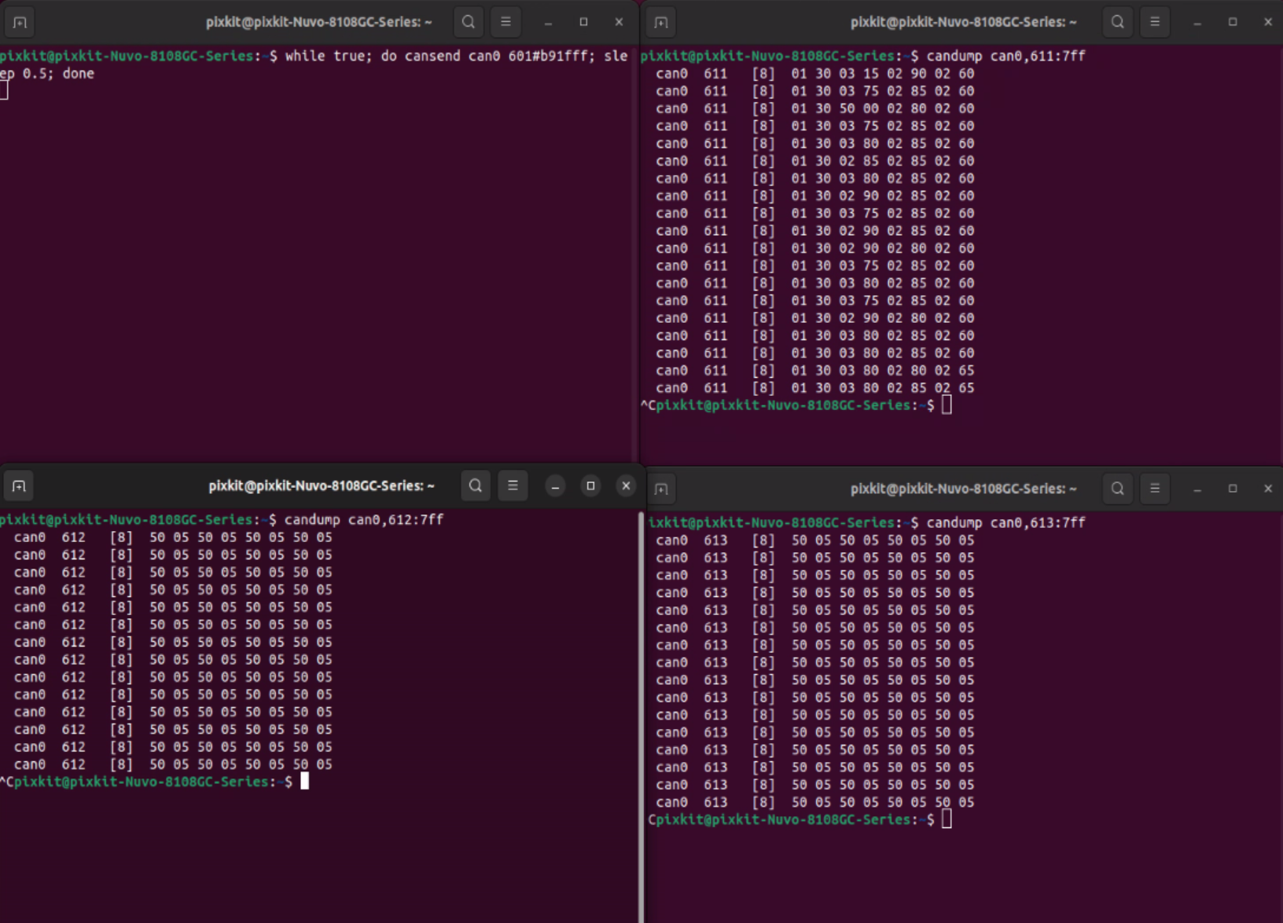
Task: Click 611 row '01 30 03 15 02 90 02 60'
Action: 883,73
